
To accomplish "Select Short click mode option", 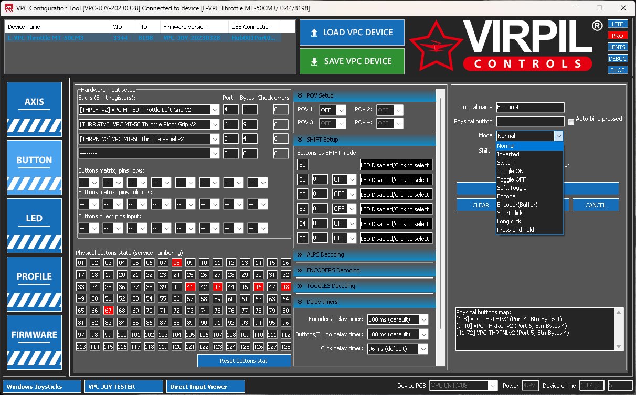I will [529, 213].
